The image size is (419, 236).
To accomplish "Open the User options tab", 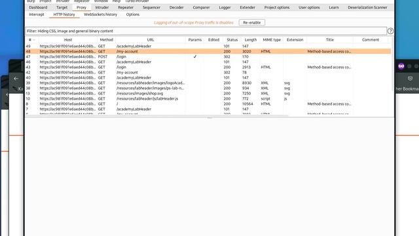I will [x=309, y=7].
